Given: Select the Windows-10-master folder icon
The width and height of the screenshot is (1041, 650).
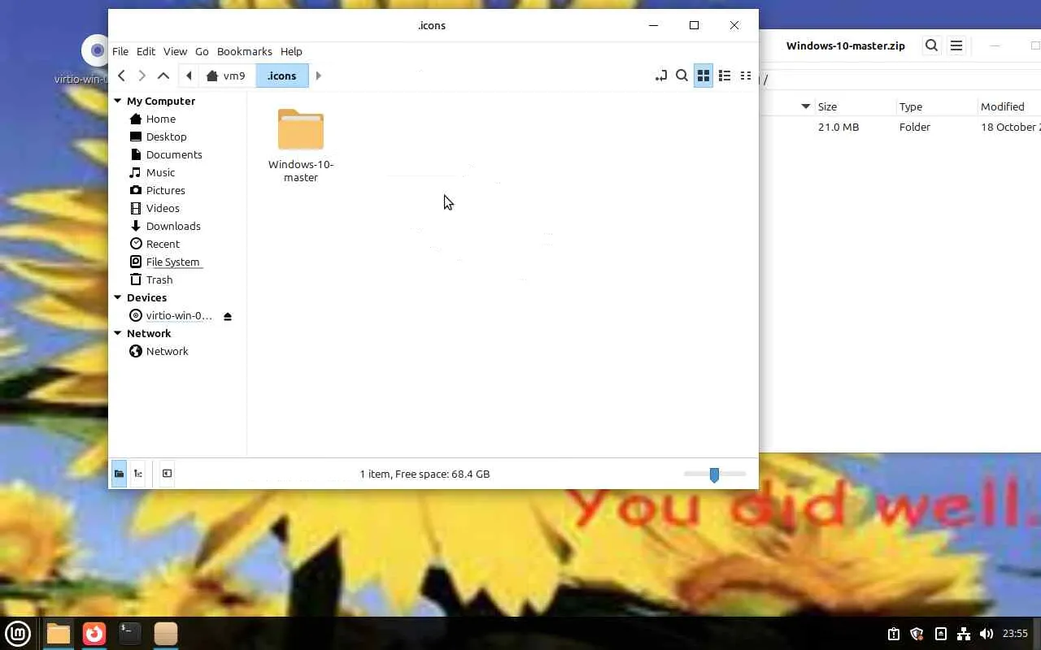Looking at the screenshot, I should (x=301, y=129).
